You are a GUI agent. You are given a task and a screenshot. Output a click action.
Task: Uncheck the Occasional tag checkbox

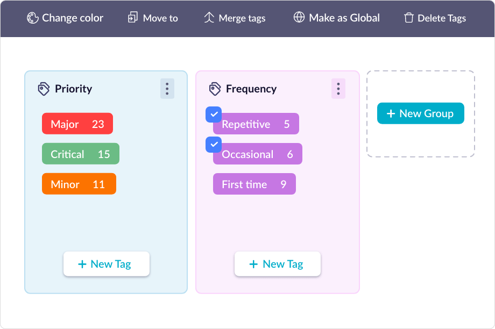point(214,145)
